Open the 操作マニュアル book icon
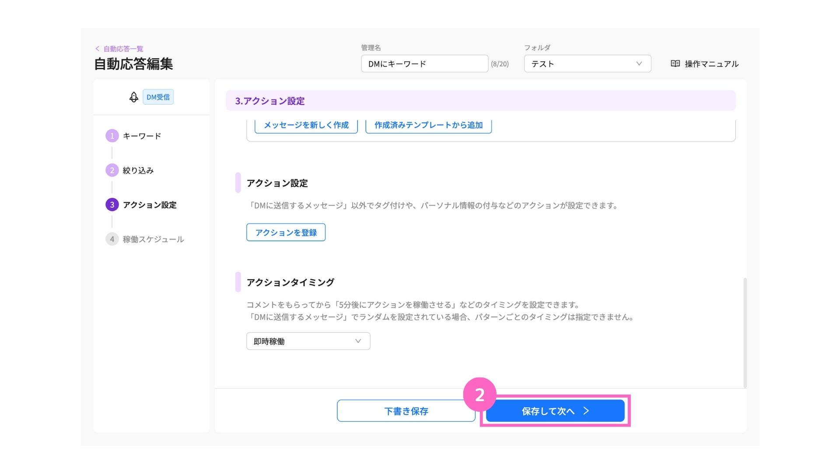The image size is (840, 473). pos(675,64)
